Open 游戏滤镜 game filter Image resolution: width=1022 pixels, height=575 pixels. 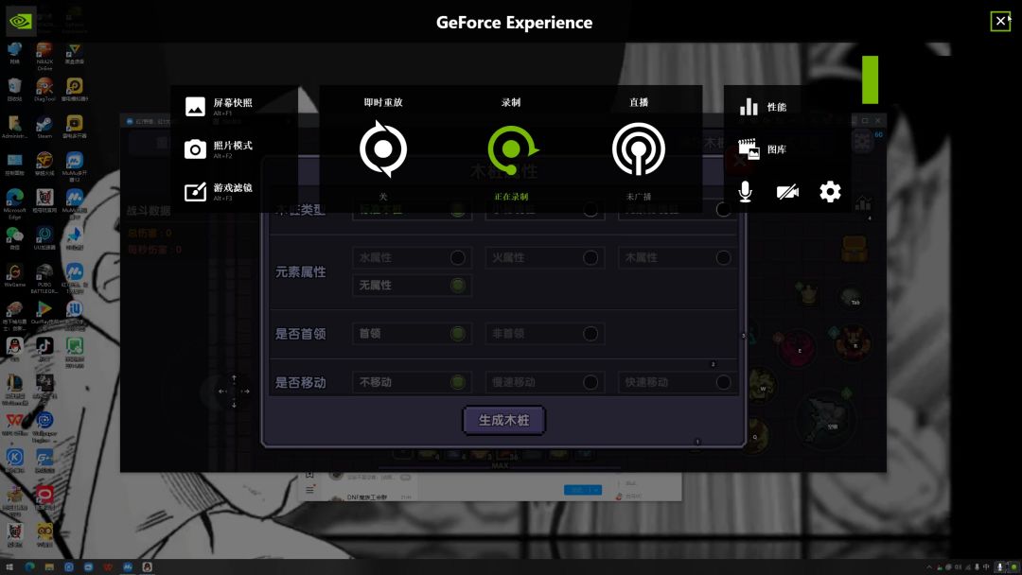point(219,191)
